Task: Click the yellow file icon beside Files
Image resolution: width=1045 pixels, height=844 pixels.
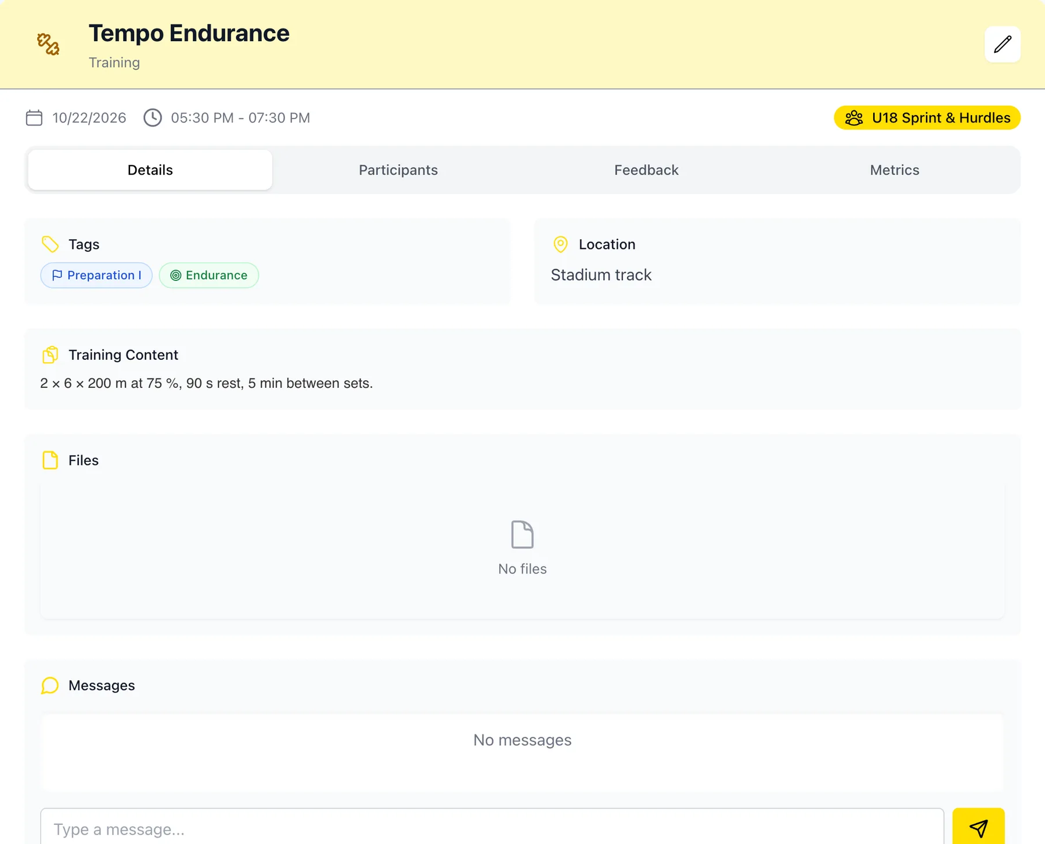Action: pos(51,460)
